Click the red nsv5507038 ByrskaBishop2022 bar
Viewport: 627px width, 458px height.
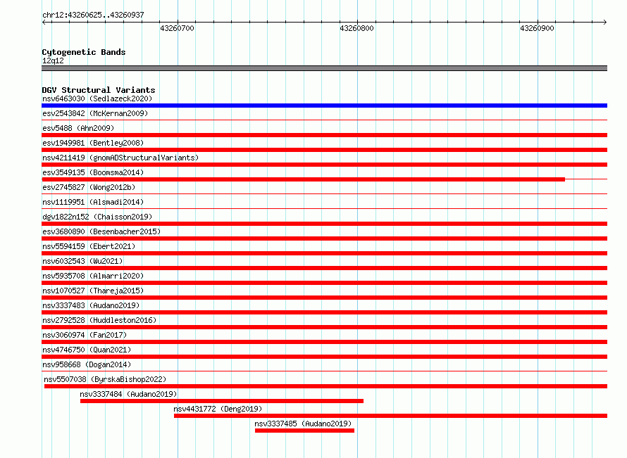tap(325, 386)
